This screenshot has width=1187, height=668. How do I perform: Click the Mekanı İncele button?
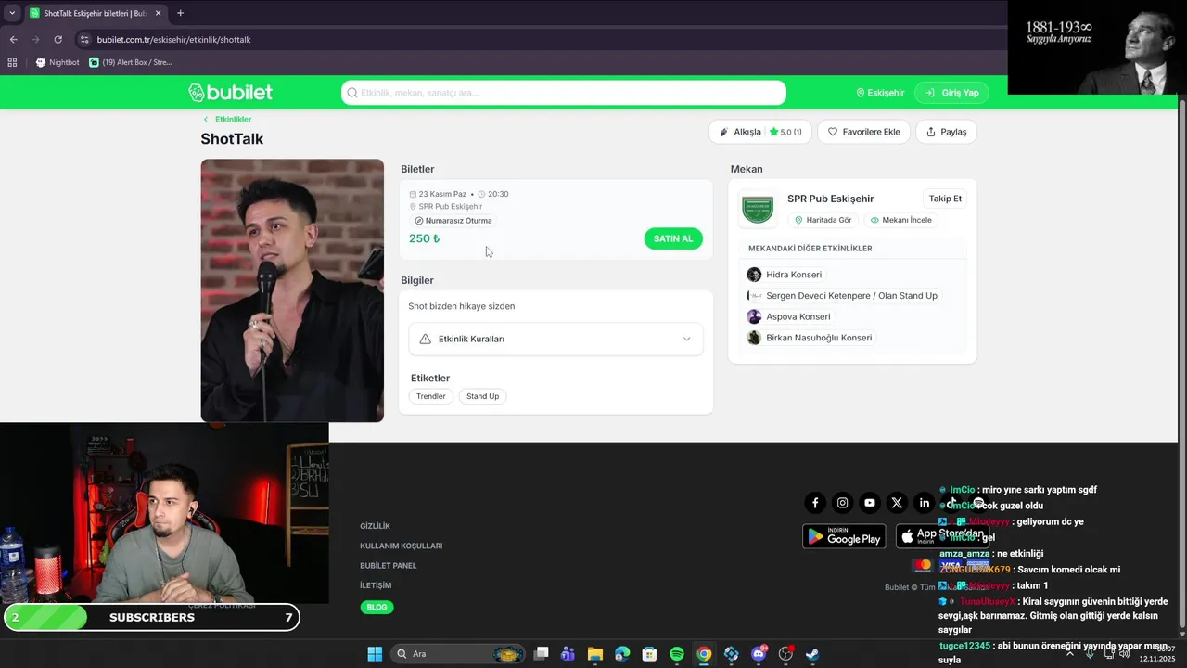point(901,220)
